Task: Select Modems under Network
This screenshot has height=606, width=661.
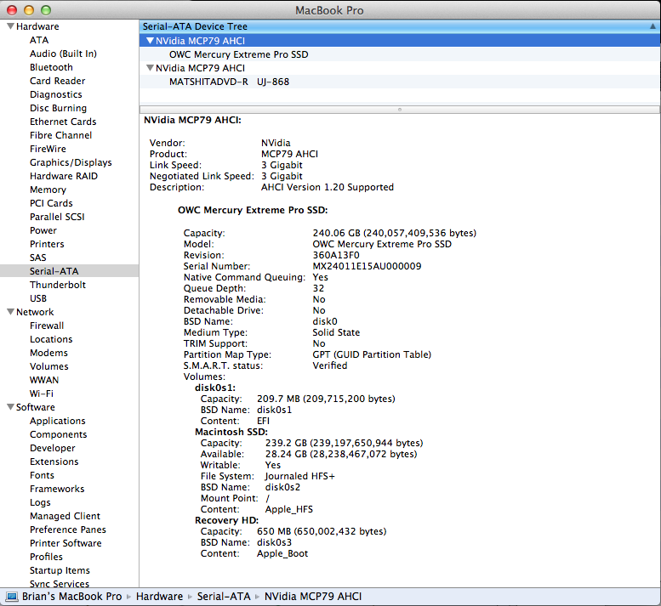Action: pyautogui.click(x=48, y=353)
